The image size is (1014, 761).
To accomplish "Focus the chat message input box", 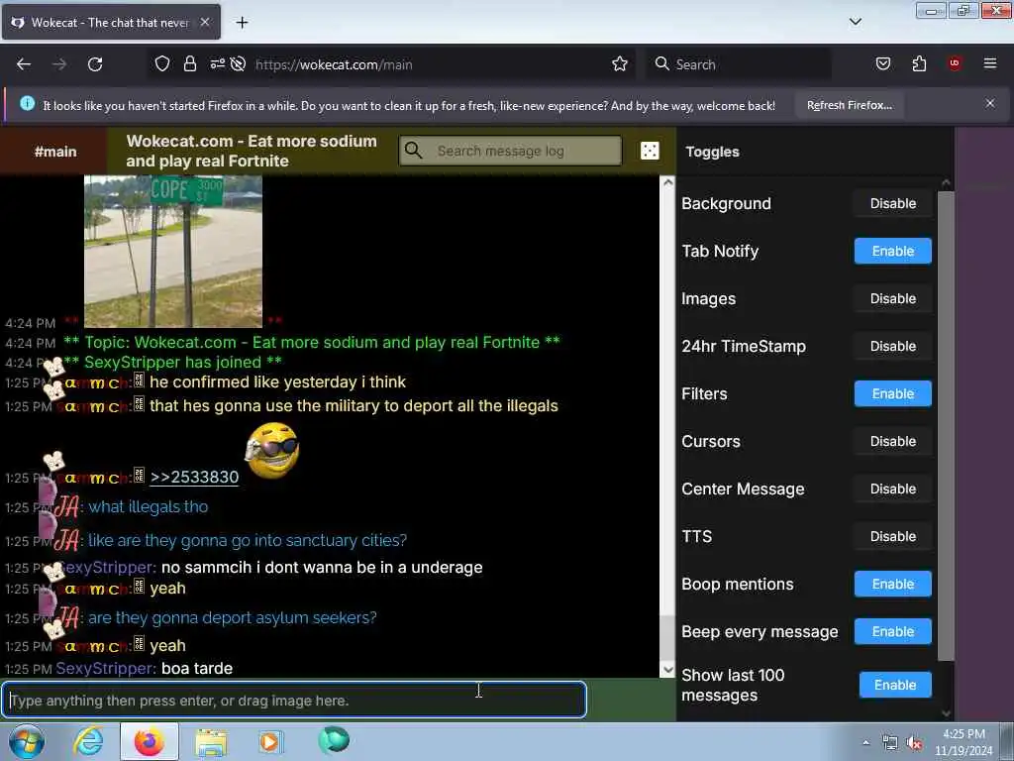I will tap(294, 700).
